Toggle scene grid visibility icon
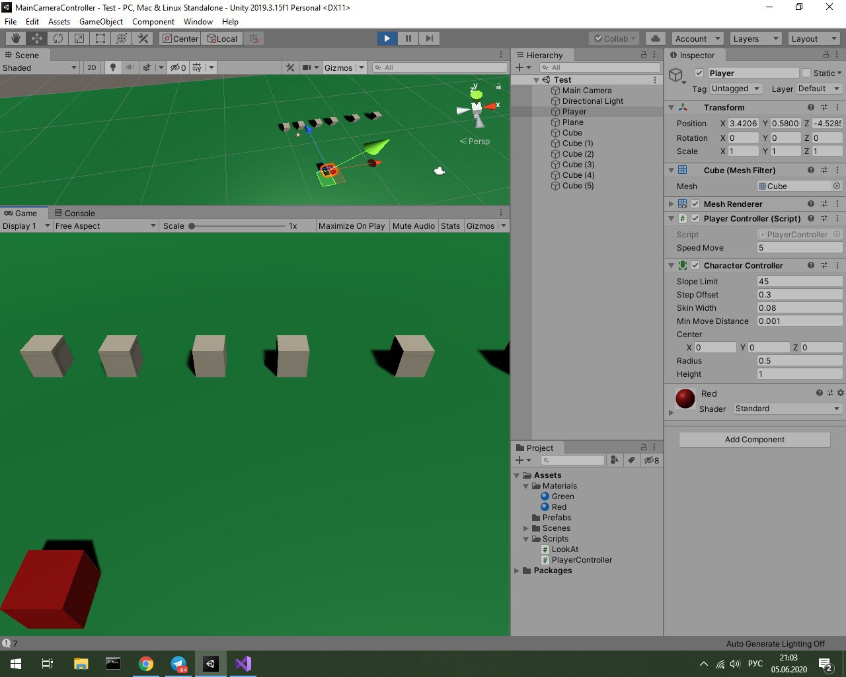846x677 pixels. pos(198,67)
